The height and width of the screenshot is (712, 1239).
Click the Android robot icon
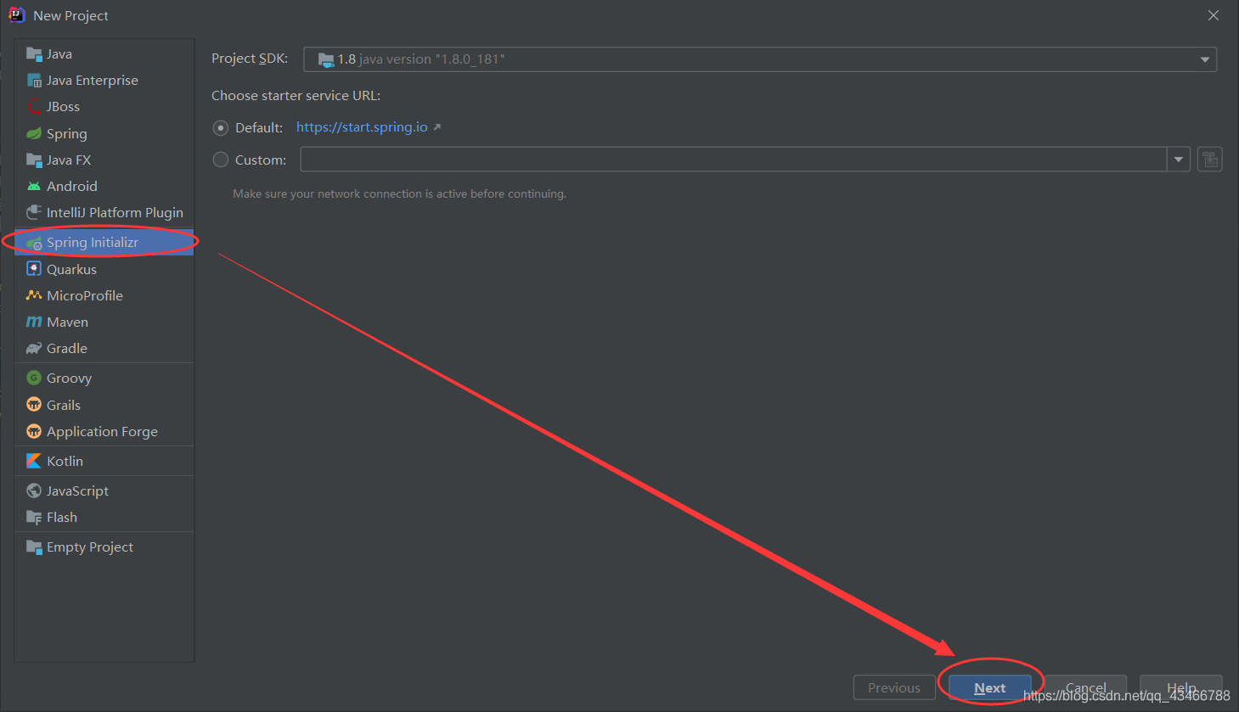34,187
